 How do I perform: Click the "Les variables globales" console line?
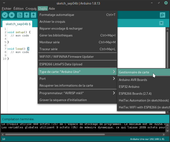click(84, 127)
